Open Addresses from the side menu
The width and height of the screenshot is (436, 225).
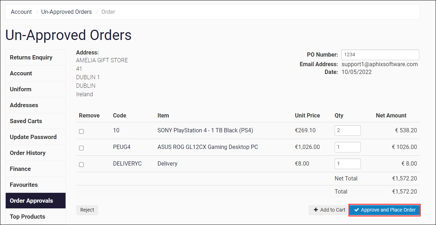click(24, 105)
